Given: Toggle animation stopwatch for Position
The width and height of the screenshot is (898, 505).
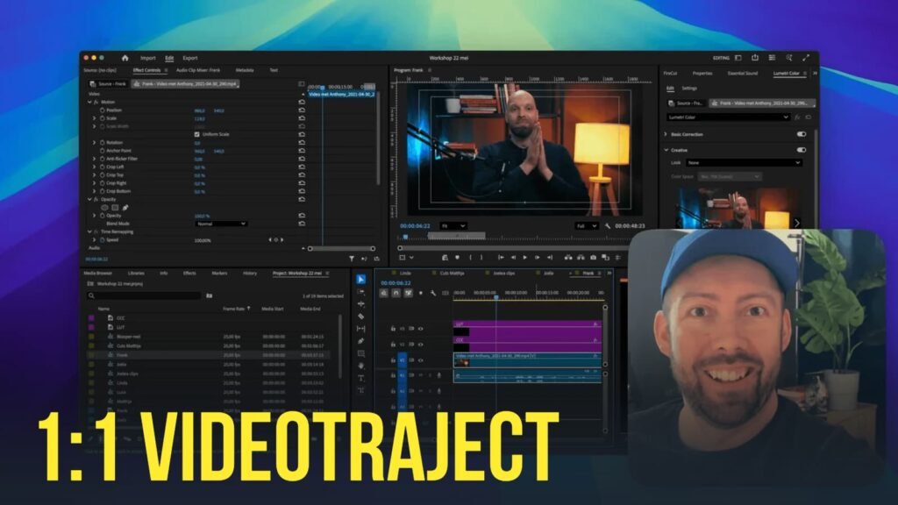Looking at the screenshot, I should [103, 110].
